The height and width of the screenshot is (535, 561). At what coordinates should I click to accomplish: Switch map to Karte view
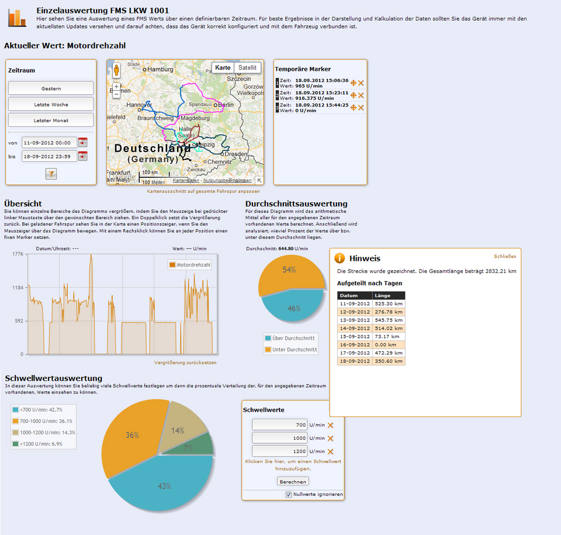click(x=223, y=68)
